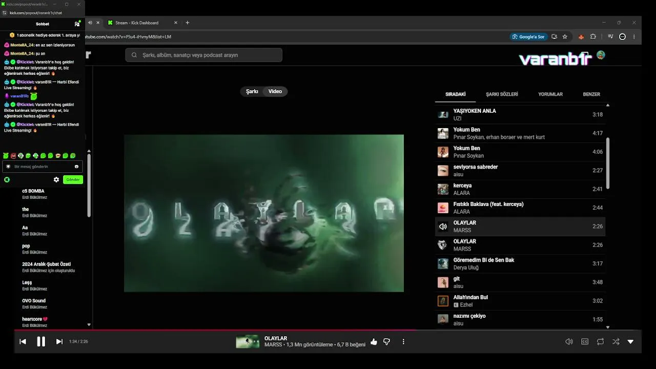Image resolution: width=656 pixels, height=369 pixels.
Task: Play Göremedim Bi de Sen Bak
Action: (520, 264)
